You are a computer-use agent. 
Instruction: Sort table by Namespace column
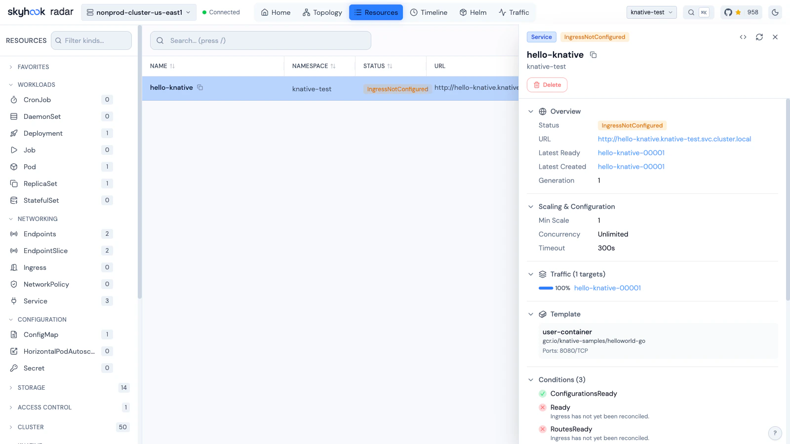click(314, 66)
